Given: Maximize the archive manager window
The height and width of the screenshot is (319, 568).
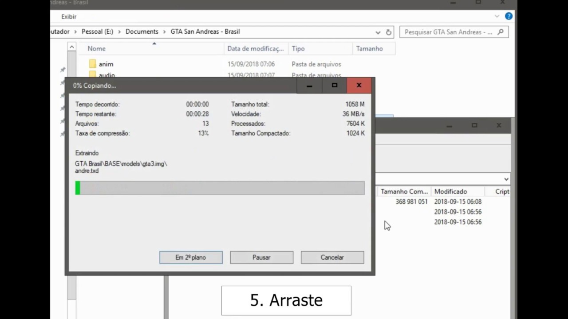Looking at the screenshot, I should pyautogui.click(x=474, y=126).
